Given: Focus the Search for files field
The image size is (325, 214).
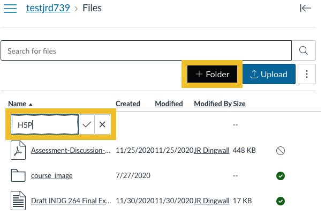Looking at the screenshot, I should point(146,50).
